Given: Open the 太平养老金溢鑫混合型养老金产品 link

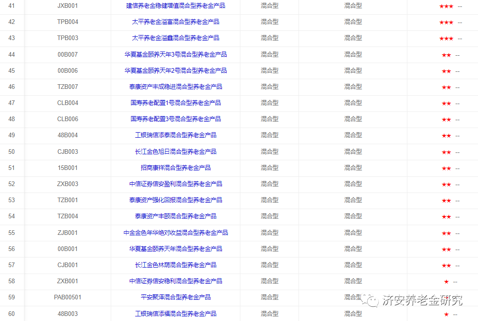Looking at the screenshot, I should click(176, 38).
